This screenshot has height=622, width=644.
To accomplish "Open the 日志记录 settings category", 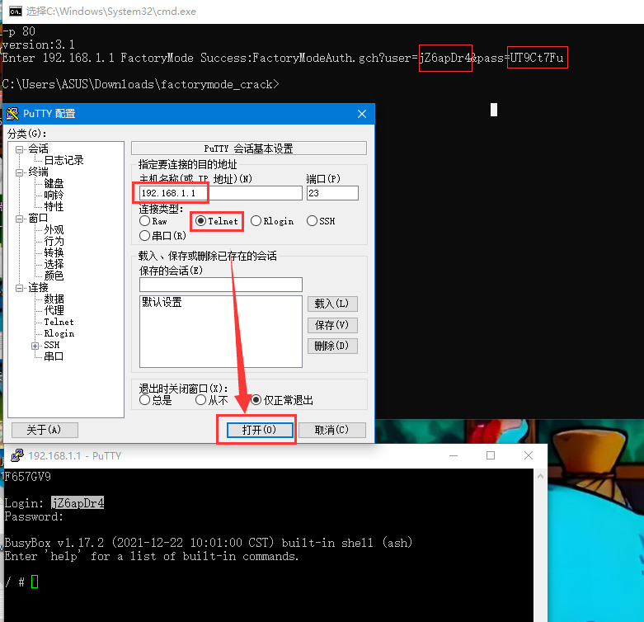I will click(63, 160).
